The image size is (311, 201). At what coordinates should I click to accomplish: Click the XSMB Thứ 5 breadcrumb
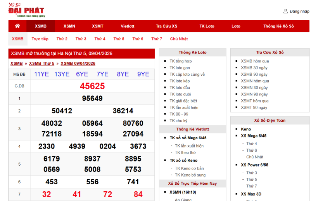click(41, 63)
